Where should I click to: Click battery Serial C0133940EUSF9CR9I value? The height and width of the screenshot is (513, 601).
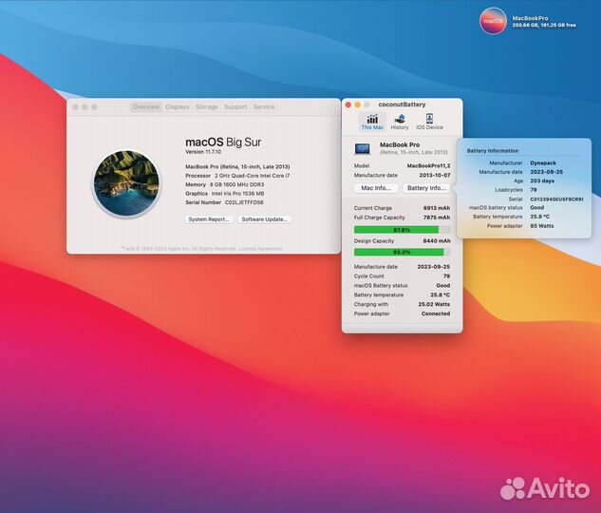(556, 199)
